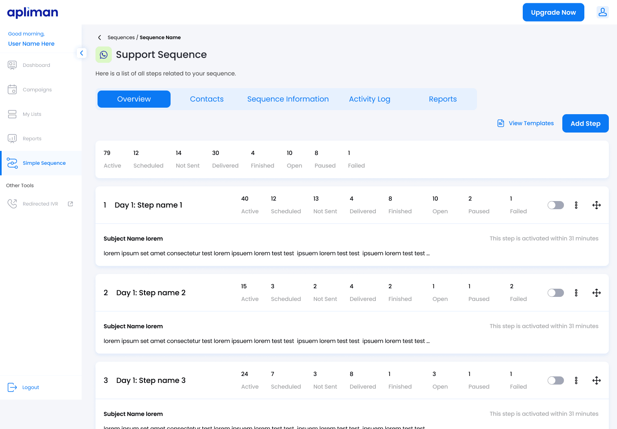Viewport: 617px width, 429px height.
Task: Open Campaigns from the sidebar
Action: click(41, 90)
